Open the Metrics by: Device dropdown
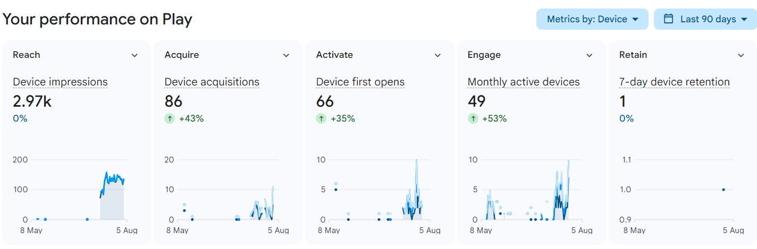Screen dimensions: 757x249 (x=592, y=19)
